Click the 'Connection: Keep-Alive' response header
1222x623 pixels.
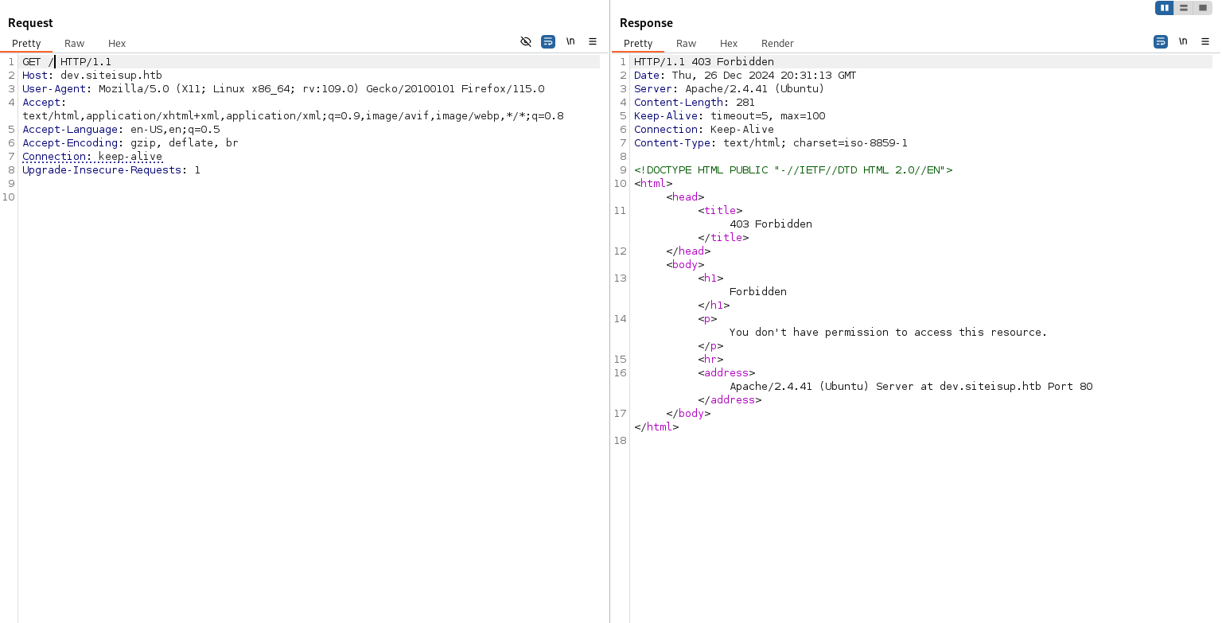pyautogui.click(x=704, y=129)
